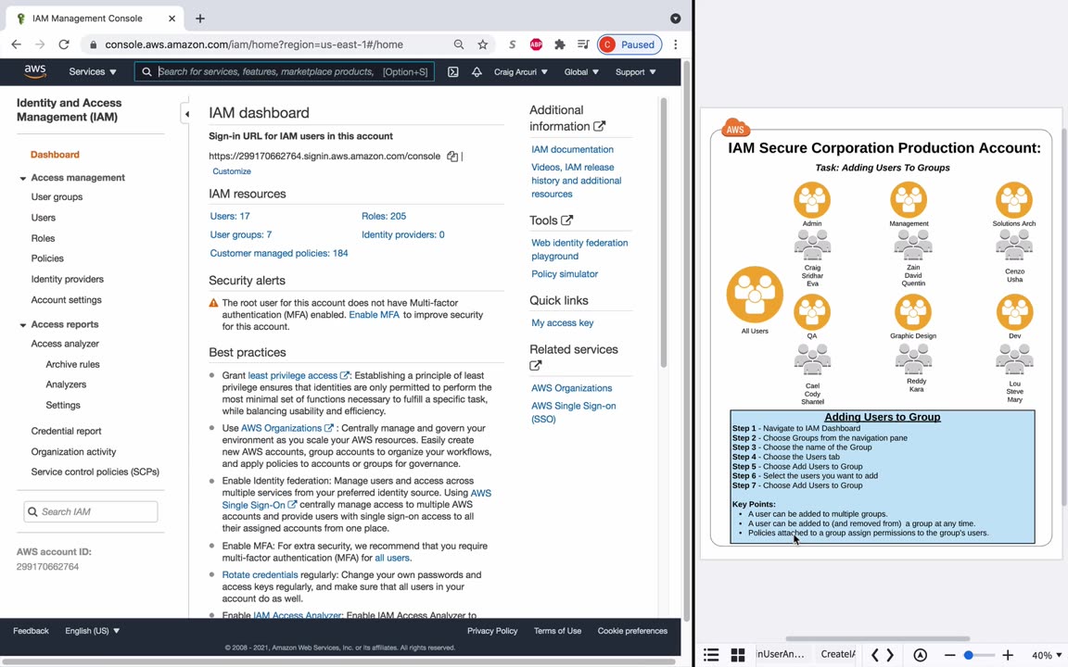Select Organization activity in the sidebar
The width and height of the screenshot is (1068, 667).
(x=73, y=452)
